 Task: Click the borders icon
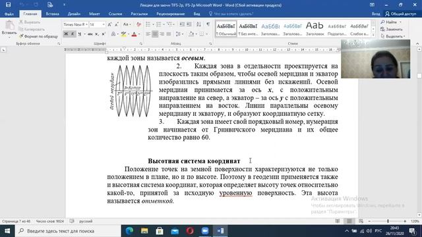202,34
